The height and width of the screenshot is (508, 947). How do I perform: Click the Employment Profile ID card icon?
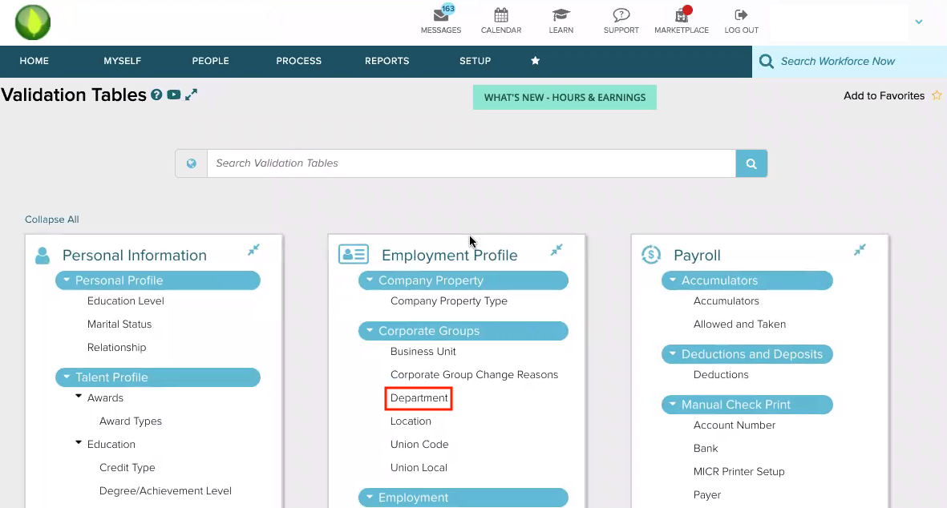pos(354,254)
